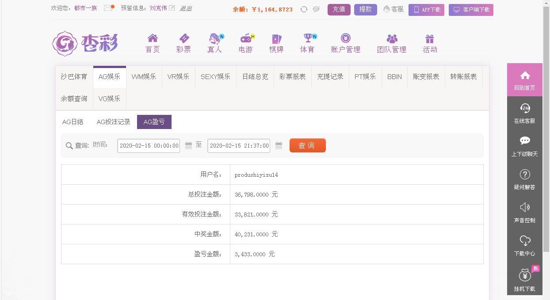Viewport: 550px width, 300px height.
Task: Open the 棋牌 board games icon
Action: [276, 43]
